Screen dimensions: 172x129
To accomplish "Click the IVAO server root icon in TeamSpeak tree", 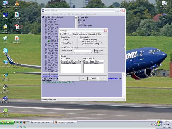I will click(43, 17).
